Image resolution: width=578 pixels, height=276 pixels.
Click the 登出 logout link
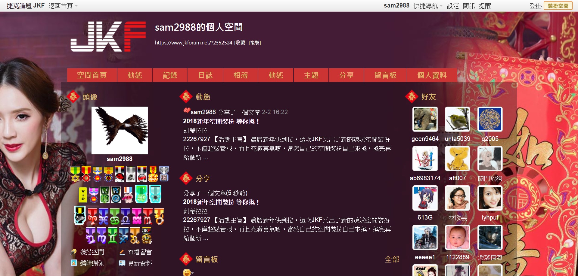pos(536,6)
